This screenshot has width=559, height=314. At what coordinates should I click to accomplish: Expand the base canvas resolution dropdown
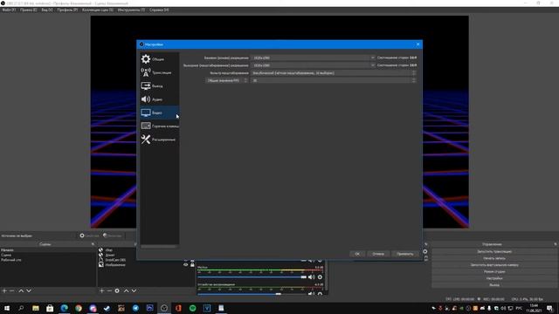point(373,58)
